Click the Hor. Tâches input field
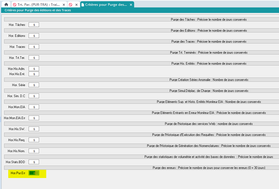The width and height of the screenshot is (279, 189). pos(34,25)
